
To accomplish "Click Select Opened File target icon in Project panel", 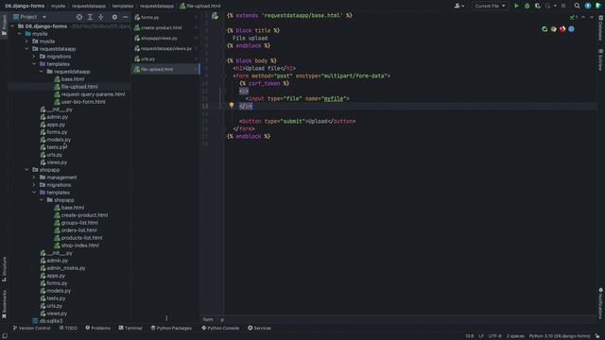I will coord(79,17).
